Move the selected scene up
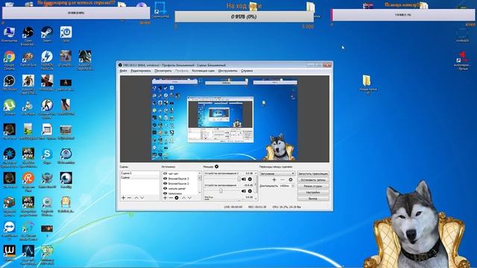The image size is (477, 268). pyautogui.click(x=136, y=198)
